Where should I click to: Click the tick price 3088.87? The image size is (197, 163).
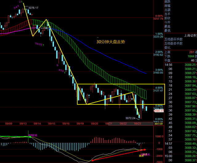coord(190,98)
